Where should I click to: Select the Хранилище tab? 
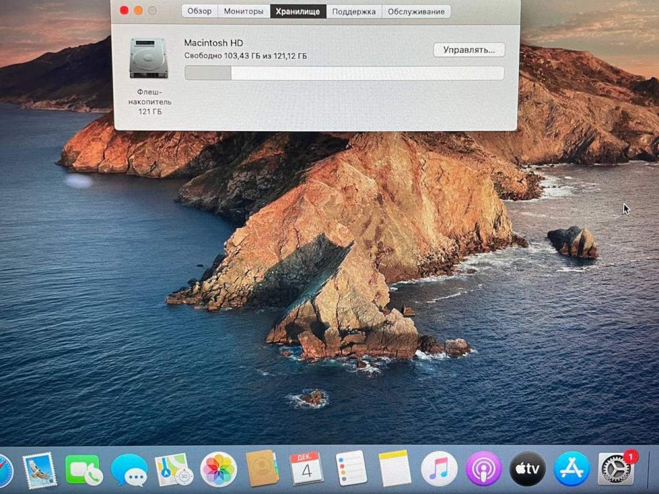298,11
